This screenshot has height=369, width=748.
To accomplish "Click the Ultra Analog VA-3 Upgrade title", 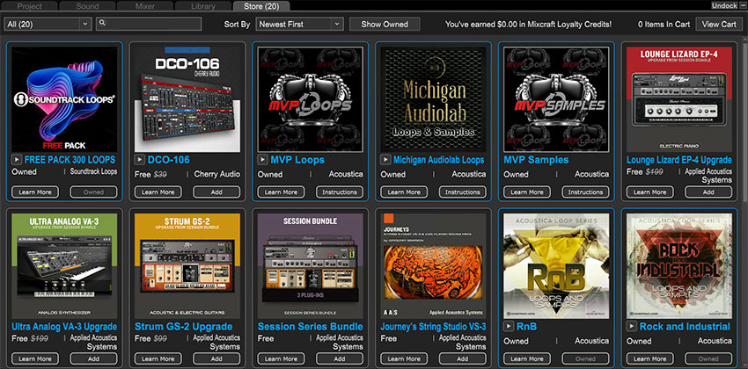I will 64,327.
